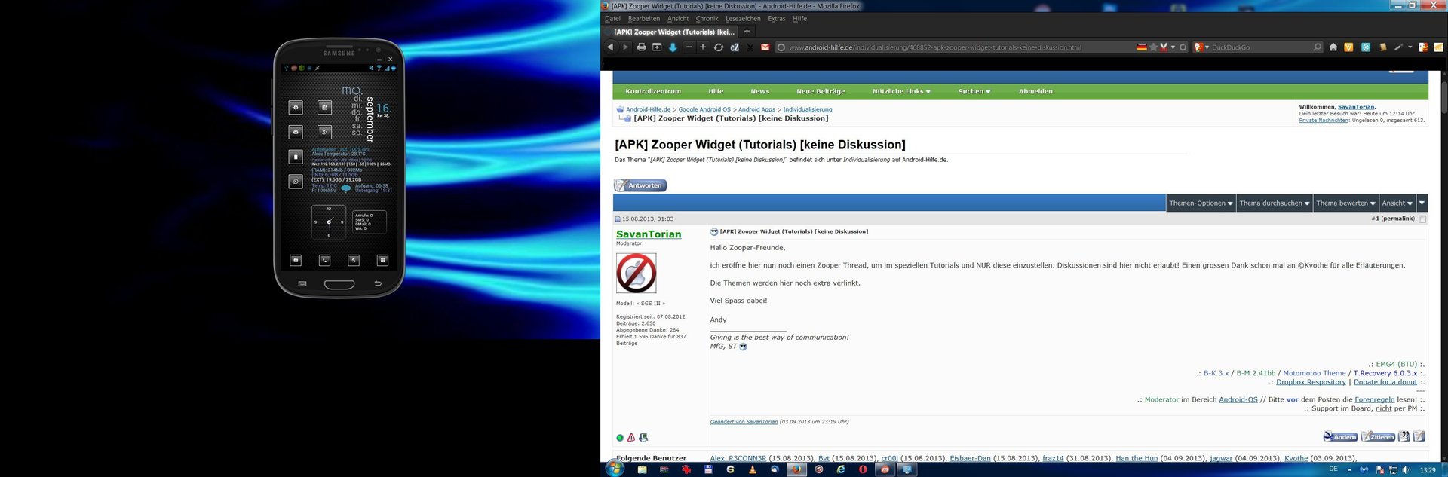Go to Firefox home page icon
Viewport: 1448px width, 477px height.
coord(1333,47)
